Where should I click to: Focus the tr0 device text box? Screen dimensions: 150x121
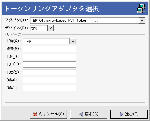[x=39, y=28]
